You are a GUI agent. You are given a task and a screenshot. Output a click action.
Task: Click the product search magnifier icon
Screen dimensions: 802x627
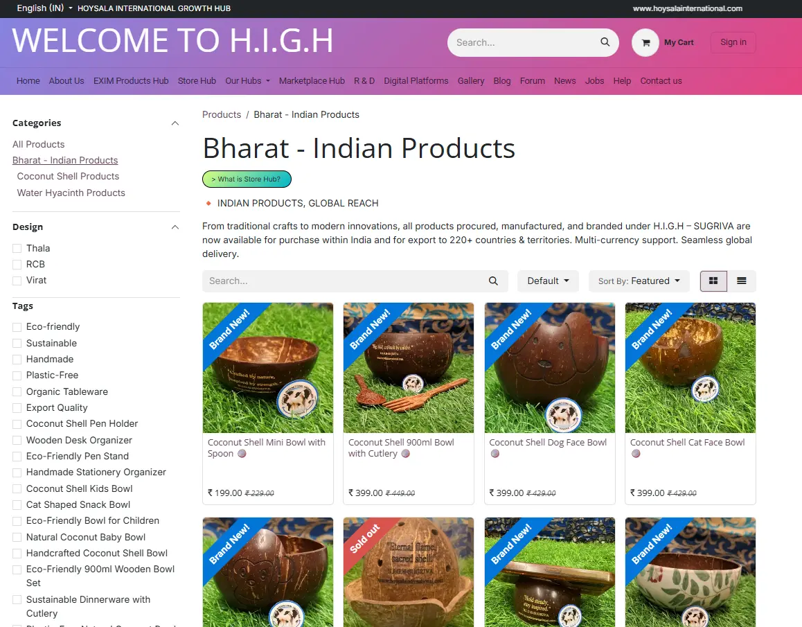(x=493, y=281)
